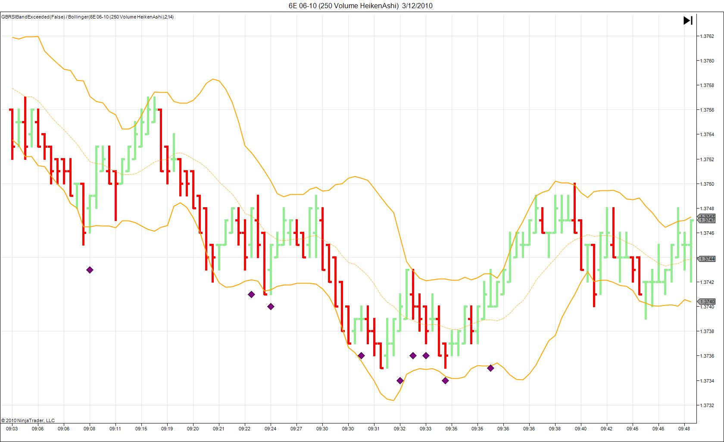The image size is (724, 442).
Task: Click the 1.3758 price axis label
Action: [707, 85]
